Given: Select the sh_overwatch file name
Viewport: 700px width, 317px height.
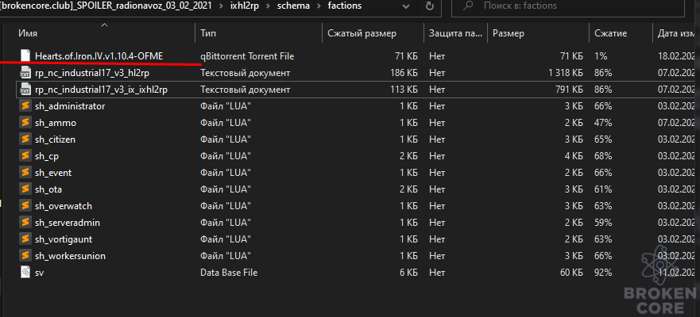Looking at the screenshot, I should [64, 206].
